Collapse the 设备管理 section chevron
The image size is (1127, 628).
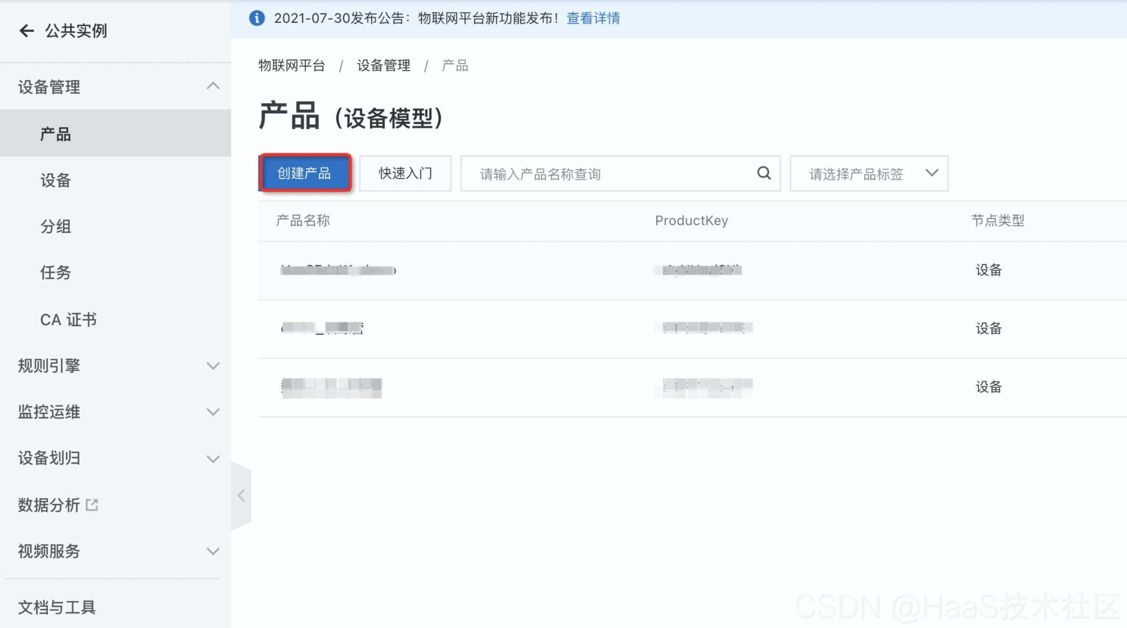pyautogui.click(x=213, y=86)
